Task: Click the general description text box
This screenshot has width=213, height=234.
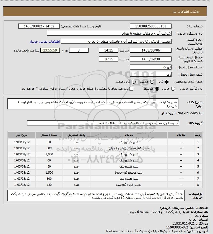Action: pos(93,104)
